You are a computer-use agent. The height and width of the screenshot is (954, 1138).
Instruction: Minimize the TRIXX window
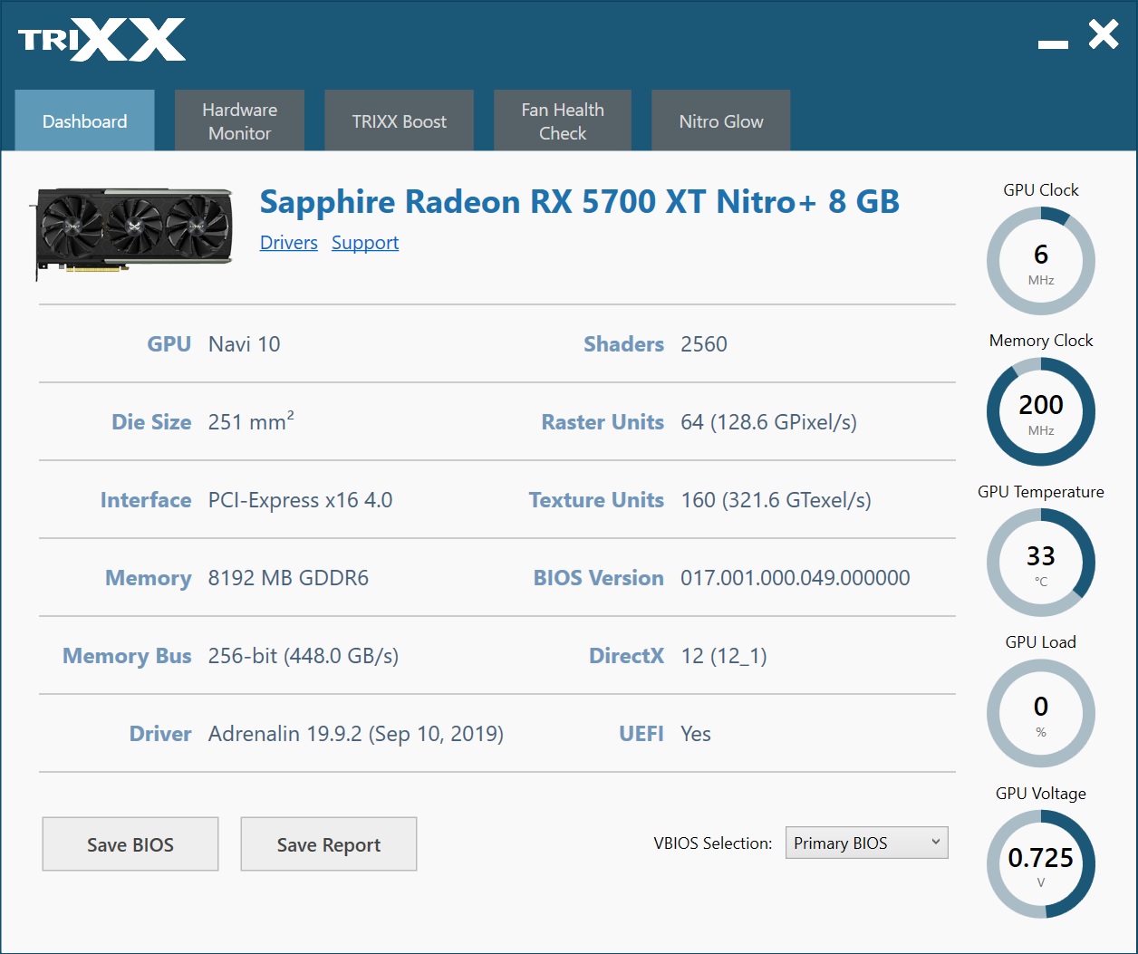point(1053,43)
